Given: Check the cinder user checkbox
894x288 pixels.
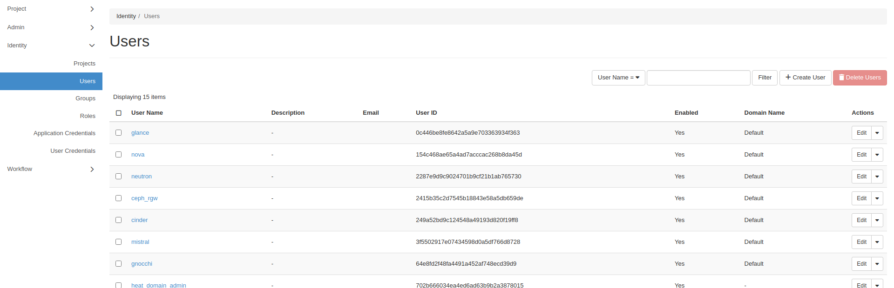Looking at the screenshot, I should pyautogui.click(x=119, y=220).
